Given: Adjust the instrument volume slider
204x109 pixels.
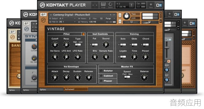Looking at the screenshot, I should pyautogui.click(x=150, y=22).
